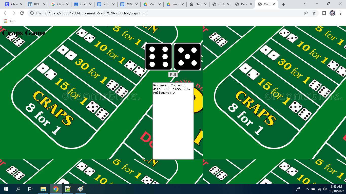Image resolution: width=346 pixels, height=194 pixels.
Task: Reload the craps page
Action: tap(22, 13)
